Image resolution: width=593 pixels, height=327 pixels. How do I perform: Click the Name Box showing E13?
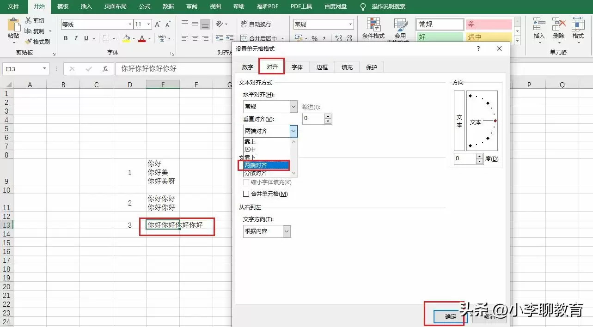point(22,68)
